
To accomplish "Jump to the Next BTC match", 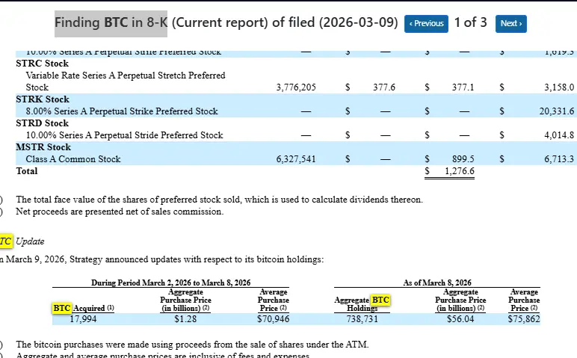I will click(x=510, y=24).
